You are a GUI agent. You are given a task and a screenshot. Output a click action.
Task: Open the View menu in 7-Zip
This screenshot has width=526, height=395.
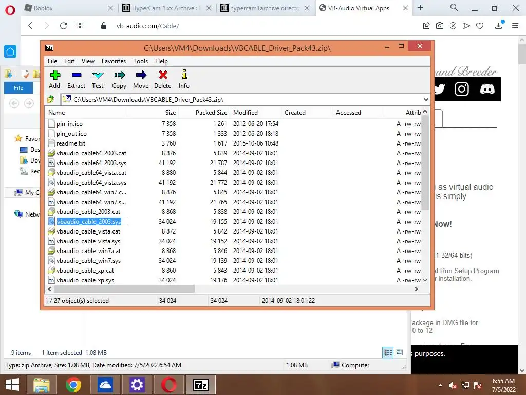[88, 61]
